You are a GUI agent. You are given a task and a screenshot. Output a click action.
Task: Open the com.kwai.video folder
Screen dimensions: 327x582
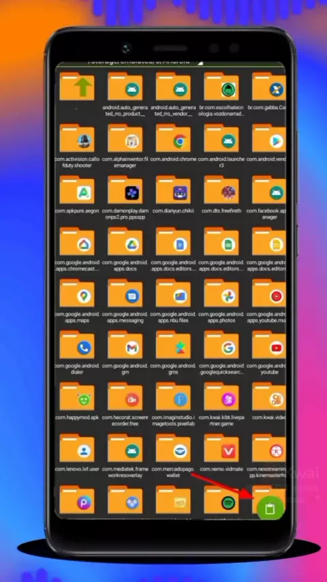tap(268, 396)
